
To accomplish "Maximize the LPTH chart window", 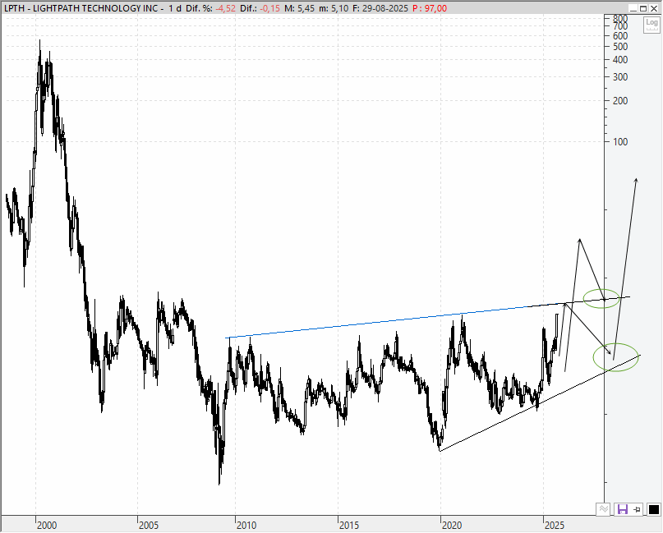I will (643, 8).
